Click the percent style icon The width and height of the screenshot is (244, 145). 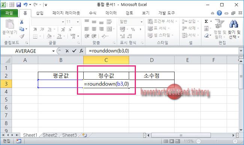tap(133, 29)
